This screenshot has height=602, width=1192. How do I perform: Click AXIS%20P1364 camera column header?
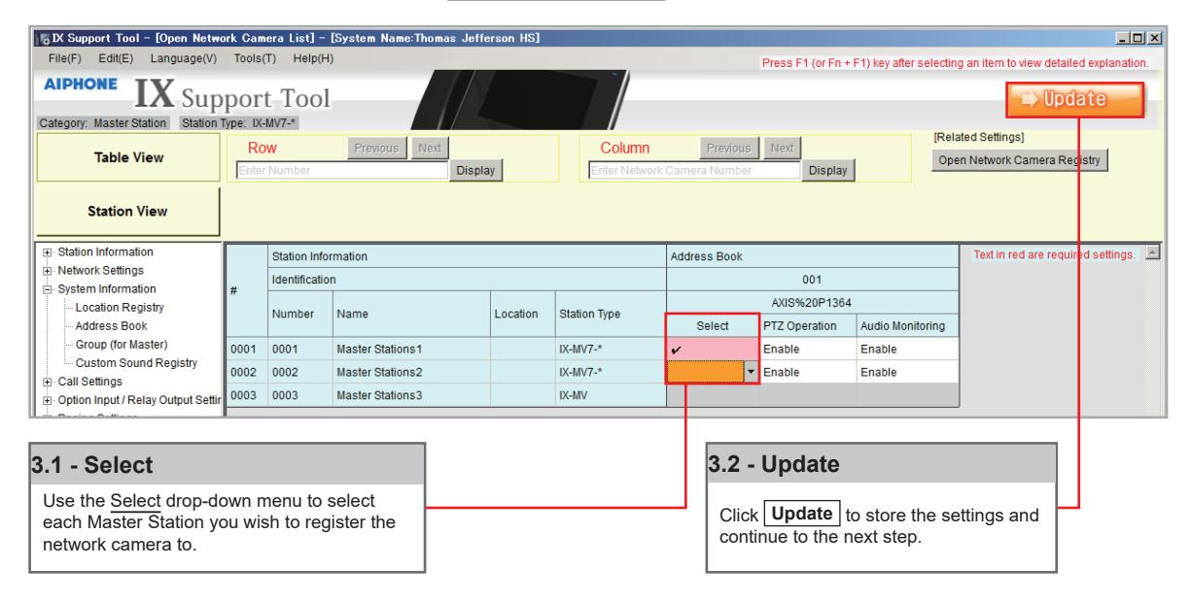(x=813, y=301)
